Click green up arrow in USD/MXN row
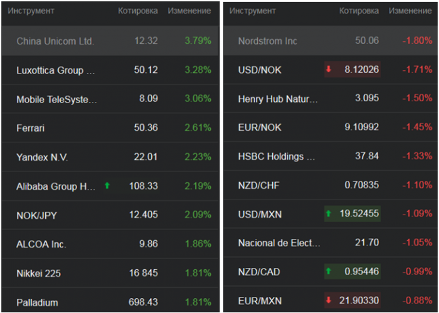Viewport: 439px width, 313px height. 329,214
